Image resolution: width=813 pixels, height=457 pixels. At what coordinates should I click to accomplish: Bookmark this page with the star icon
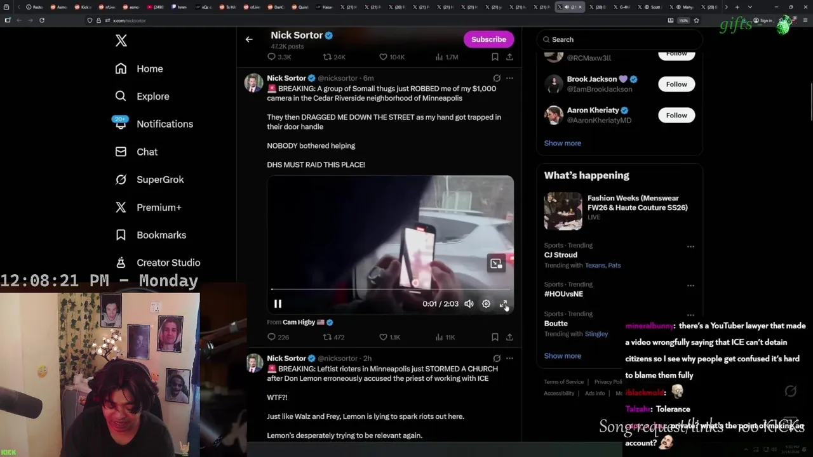[696, 20]
